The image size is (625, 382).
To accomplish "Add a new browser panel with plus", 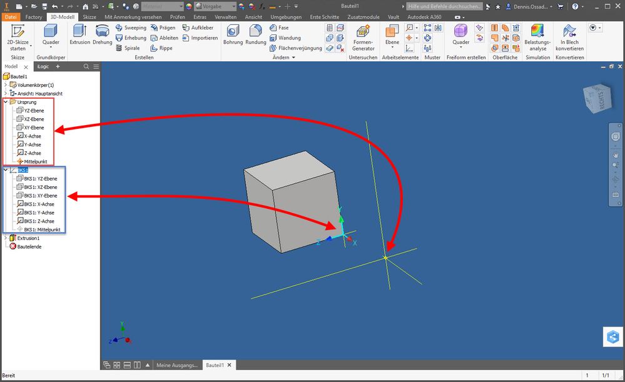I will point(58,66).
